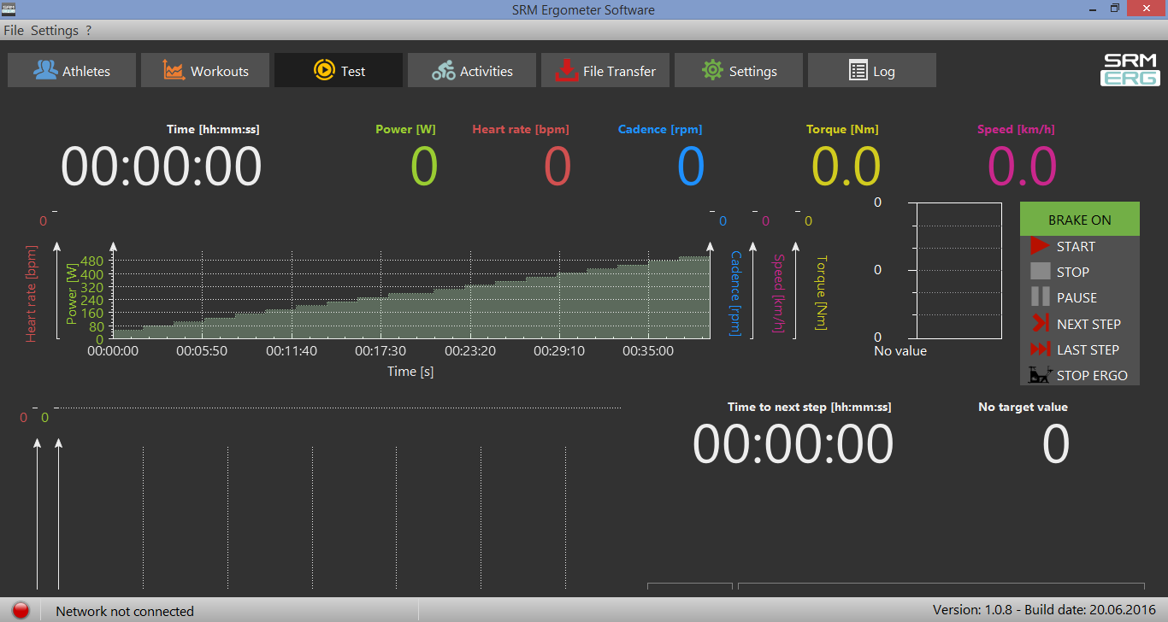
Task: Click the Time [s] axis label
Action: [410, 371]
